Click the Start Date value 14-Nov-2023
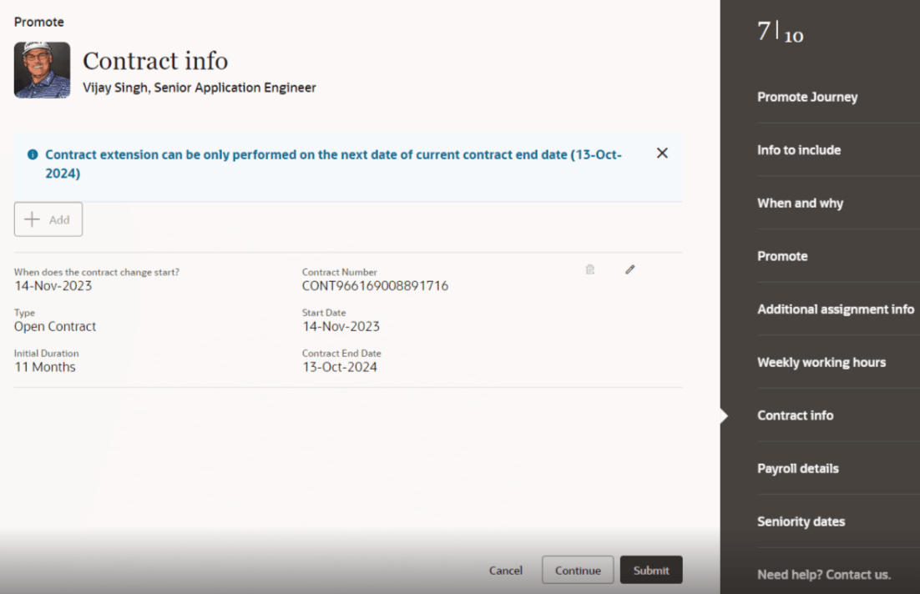The width and height of the screenshot is (920, 594). click(341, 326)
